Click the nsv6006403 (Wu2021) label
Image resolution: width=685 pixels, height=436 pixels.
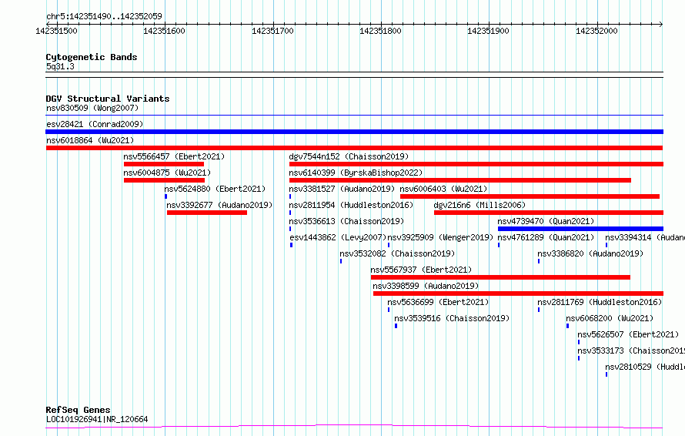443,189
